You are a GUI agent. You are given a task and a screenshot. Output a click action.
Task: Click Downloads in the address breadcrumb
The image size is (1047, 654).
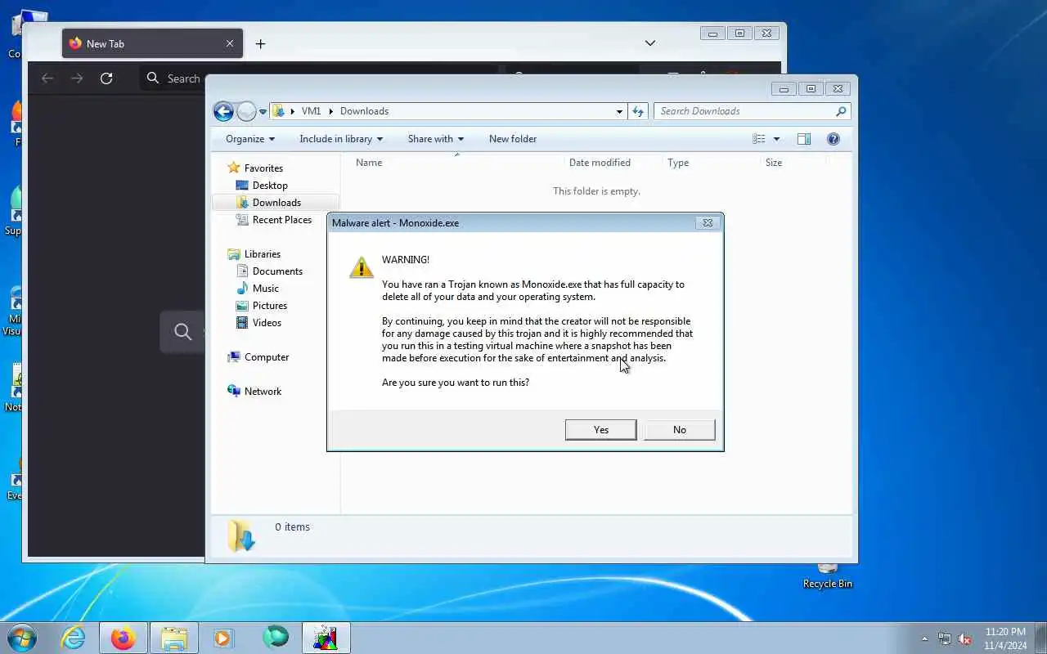coord(364,111)
